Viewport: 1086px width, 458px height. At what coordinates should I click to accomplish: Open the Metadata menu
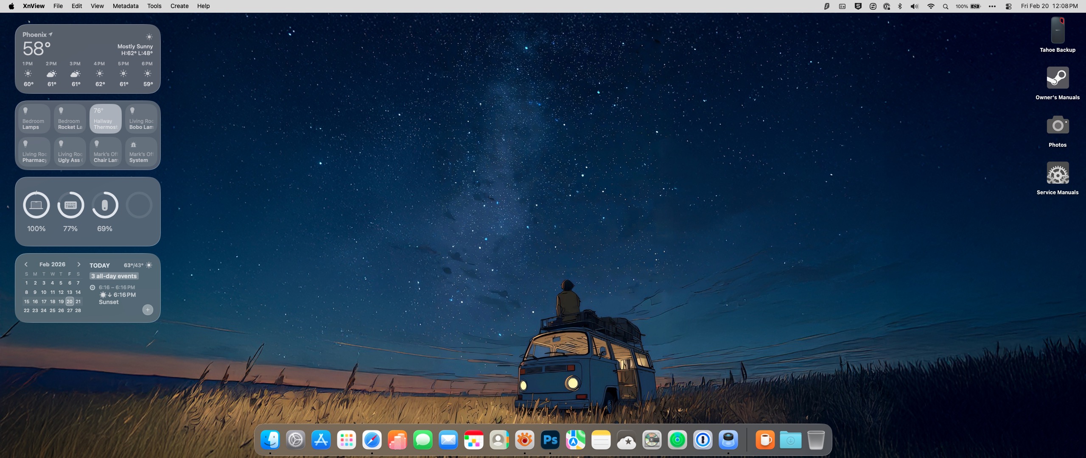[x=125, y=6]
